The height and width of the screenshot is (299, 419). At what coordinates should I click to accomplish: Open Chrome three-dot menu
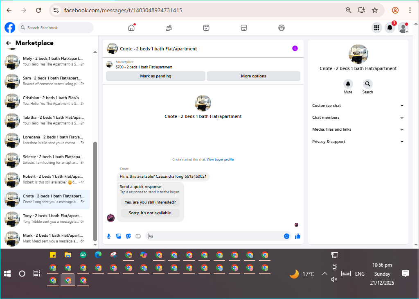(x=410, y=10)
